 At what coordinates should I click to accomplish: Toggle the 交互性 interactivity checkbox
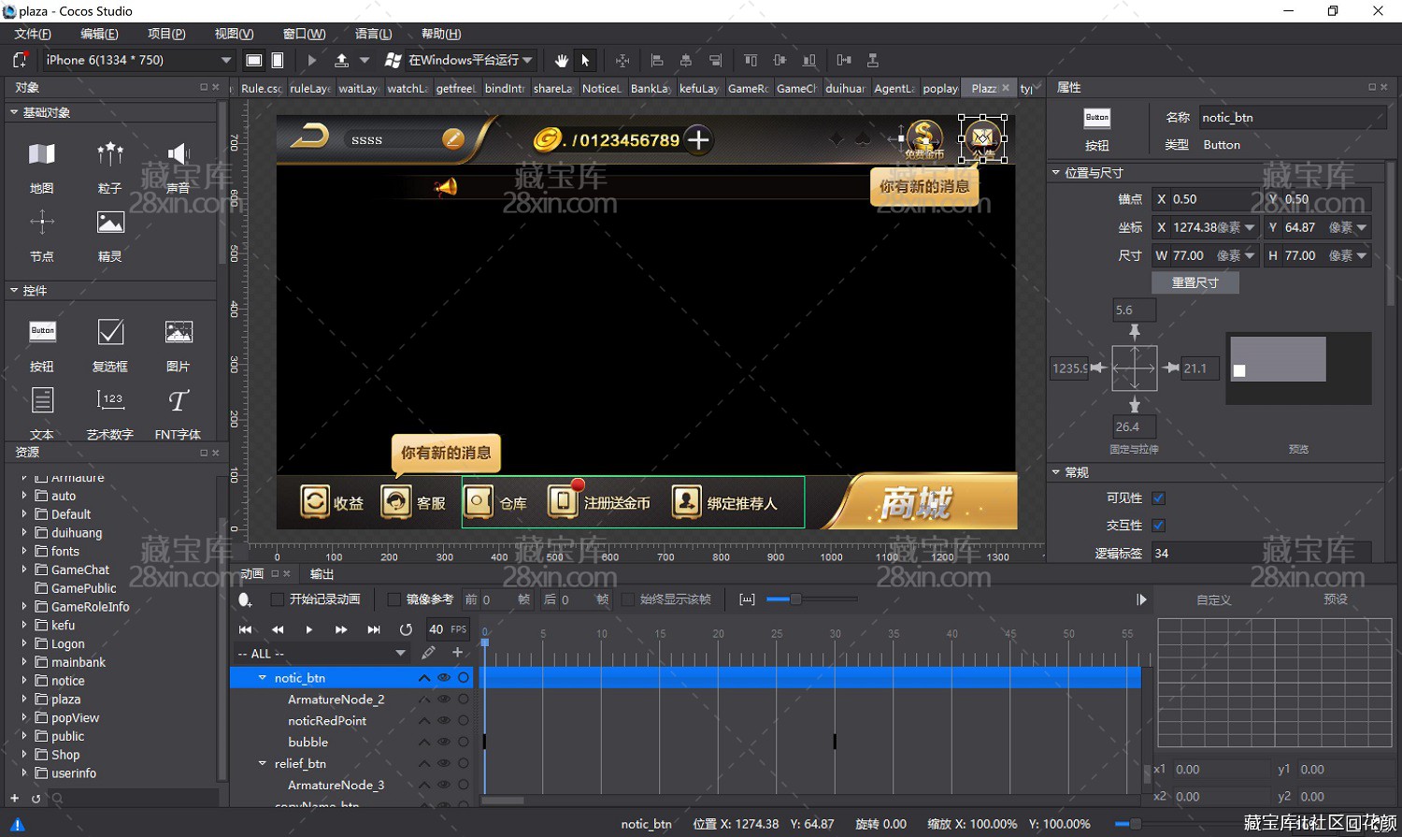point(1159,526)
